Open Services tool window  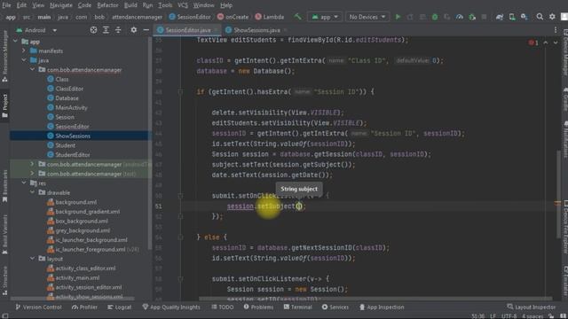coord(335,307)
